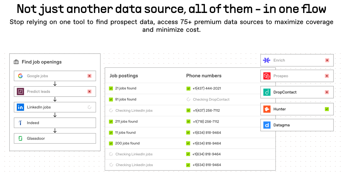Toggle checkbox beside 21 jobs found

111,88
